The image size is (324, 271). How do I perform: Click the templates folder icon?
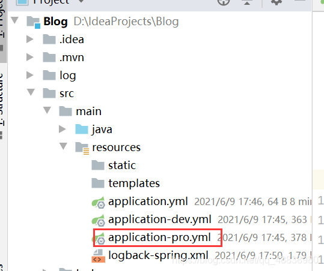pos(98,183)
